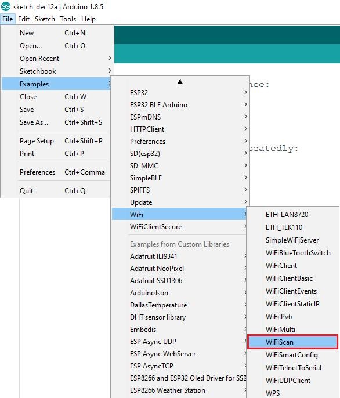
Task: Expand the SD_MMC examples
Action: point(180,166)
